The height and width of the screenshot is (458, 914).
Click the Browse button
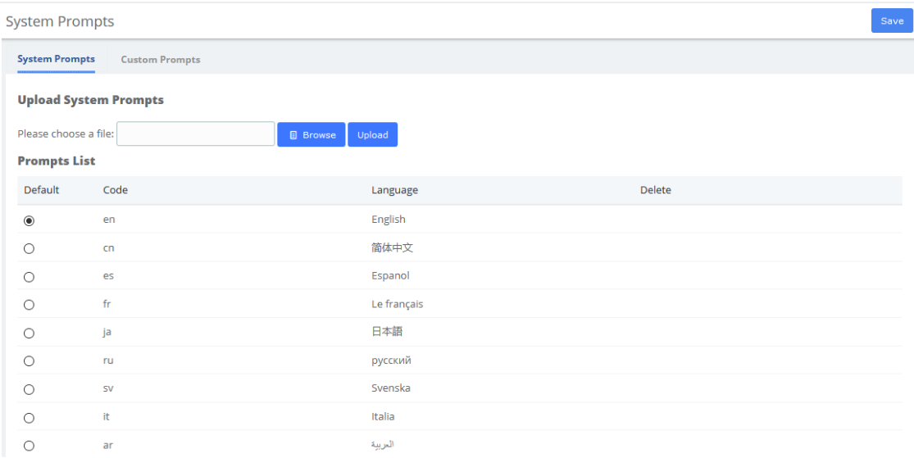pyautogui.click(x=311, y=134)
